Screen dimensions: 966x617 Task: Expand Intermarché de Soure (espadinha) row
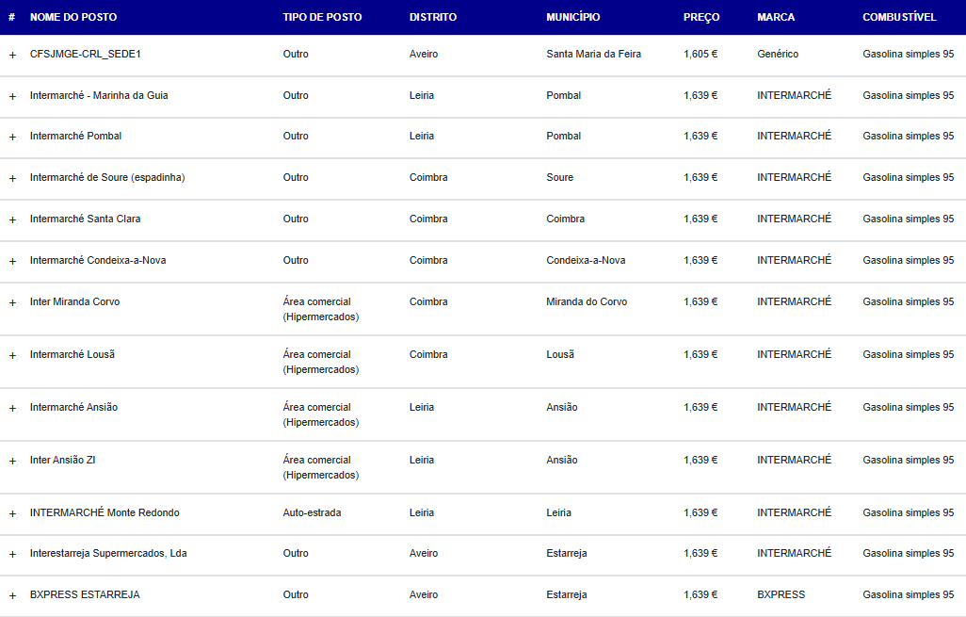[x=12, y=178]
